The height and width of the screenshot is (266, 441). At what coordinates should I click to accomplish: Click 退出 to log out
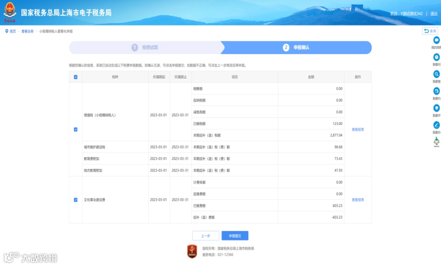[x=434, y=14]
